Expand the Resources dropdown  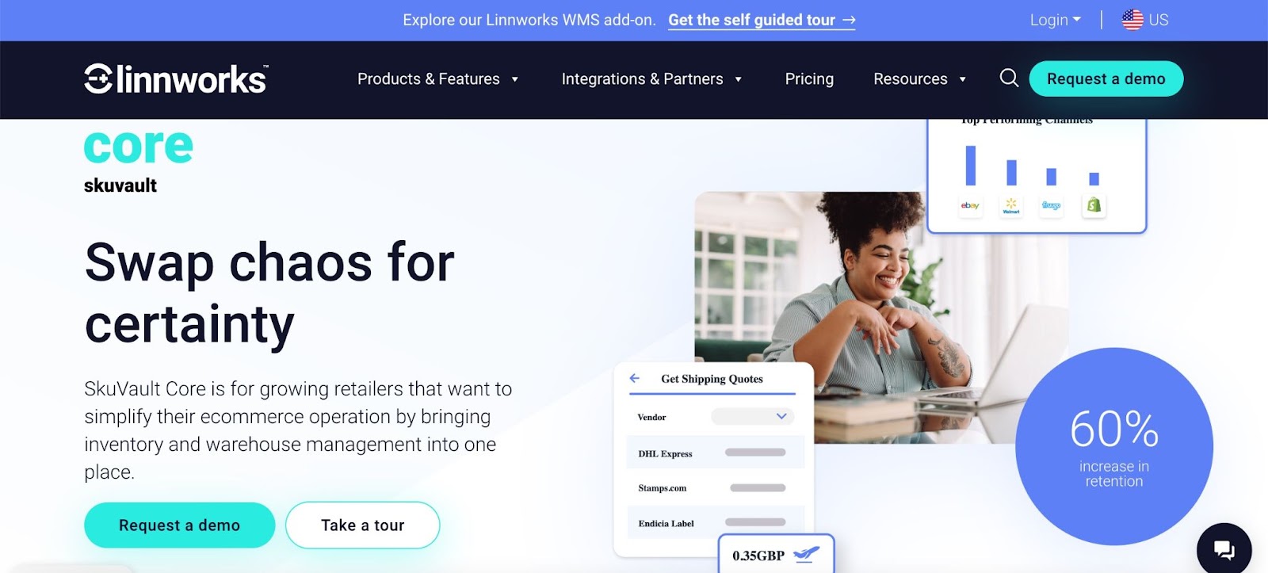(919, 78)
